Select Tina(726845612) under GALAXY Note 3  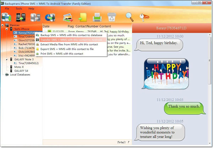[x=28, y=63]
